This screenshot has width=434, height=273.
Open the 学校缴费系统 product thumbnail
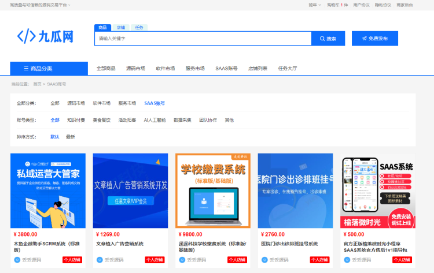pos(212,190)
